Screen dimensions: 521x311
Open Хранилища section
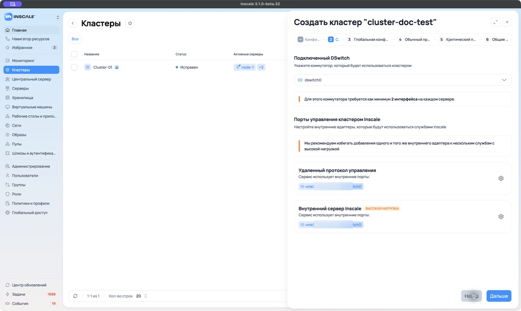(x=31, y=98)
